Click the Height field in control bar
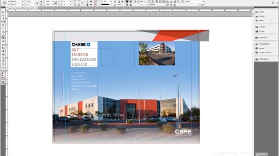This screenshot has height=156, width=279. click(31, 4)
